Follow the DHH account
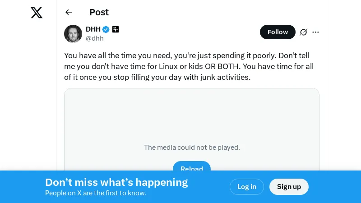Image resolution: width=361 pixels, height=203 pixels. [x=278, y=32]
